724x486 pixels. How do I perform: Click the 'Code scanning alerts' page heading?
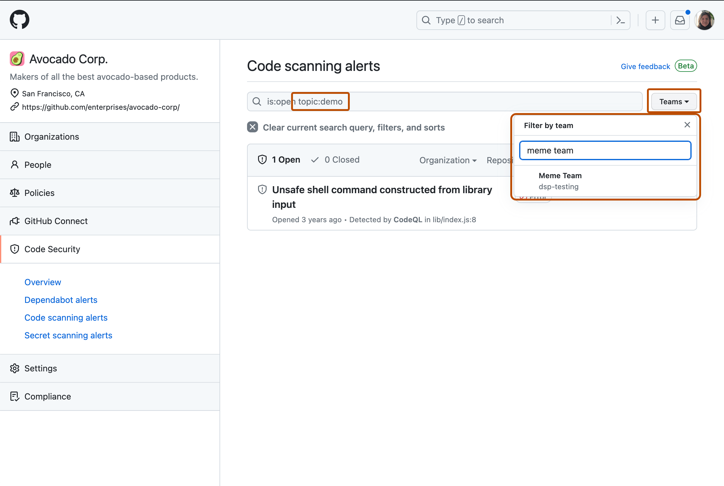click(x=313, y=66)
